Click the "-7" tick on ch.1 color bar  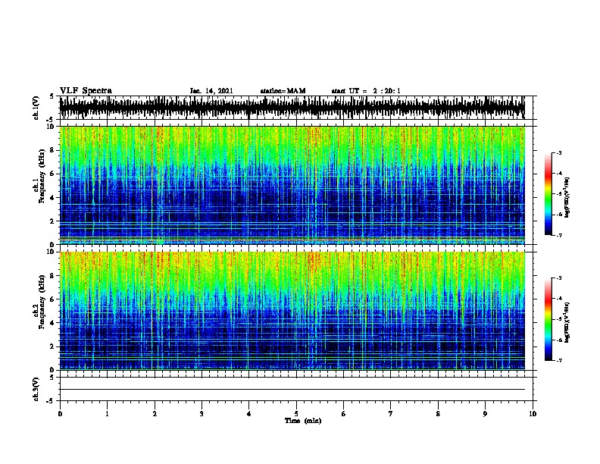click(x=559, y=235)
